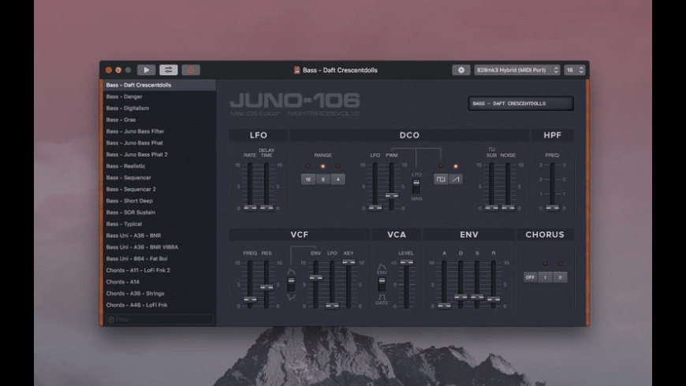Select the Bass - Typical preset
686x386 pixels.
tap(159, 224)
